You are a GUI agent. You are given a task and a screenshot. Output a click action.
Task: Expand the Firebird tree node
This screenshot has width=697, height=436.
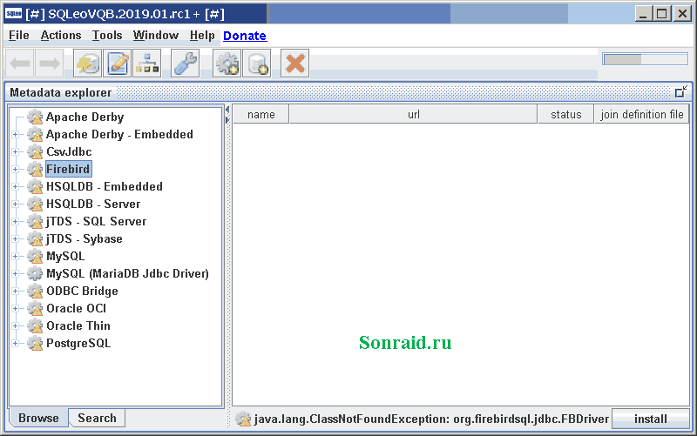point(16,169)
